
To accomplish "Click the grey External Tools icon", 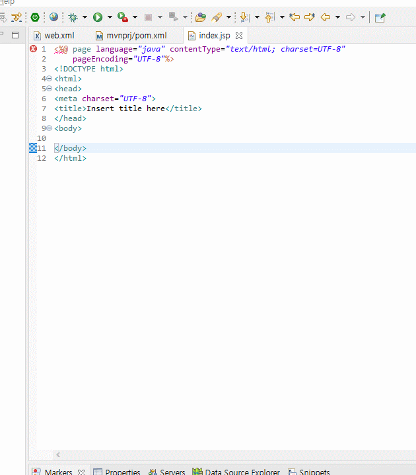I will [173, 17].
